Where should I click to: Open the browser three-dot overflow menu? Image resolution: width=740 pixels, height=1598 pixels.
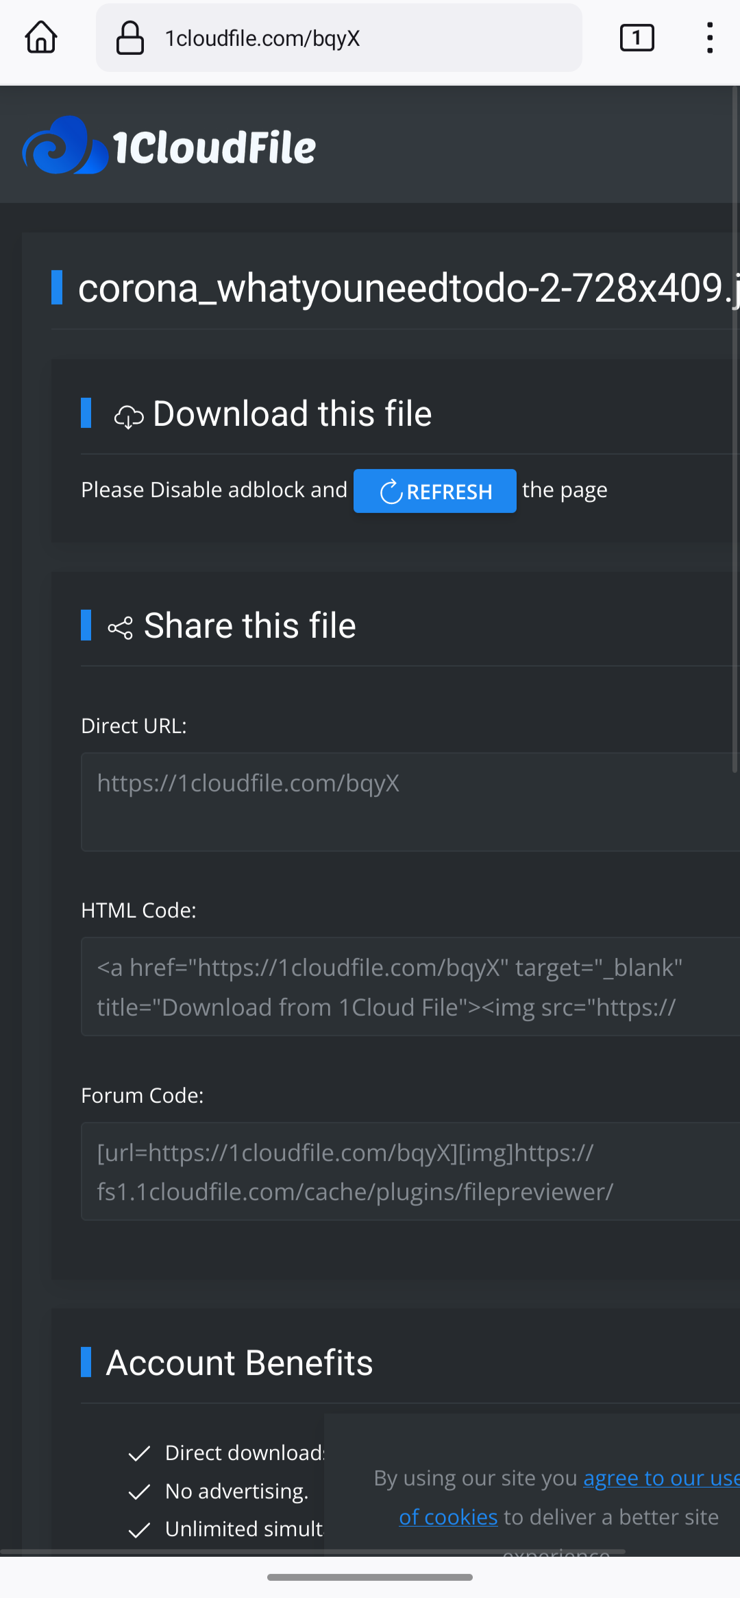click(x=709, y=38)
